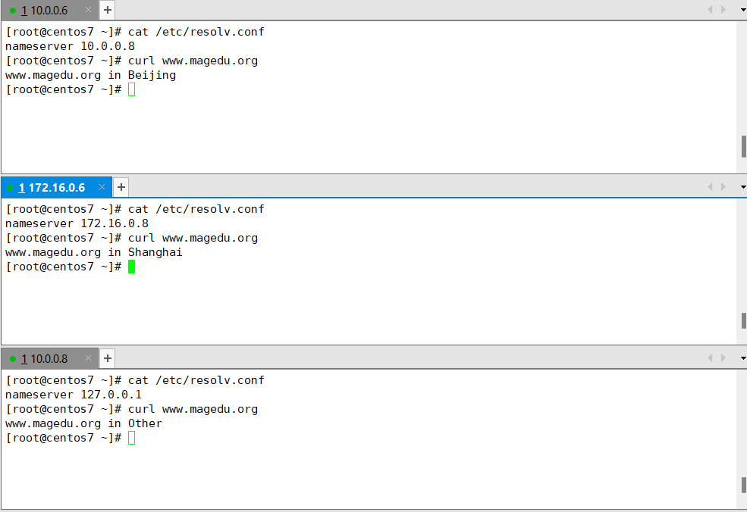Click left tab-scroll arrow in 10.0.0.6 pane

point(710,10)
